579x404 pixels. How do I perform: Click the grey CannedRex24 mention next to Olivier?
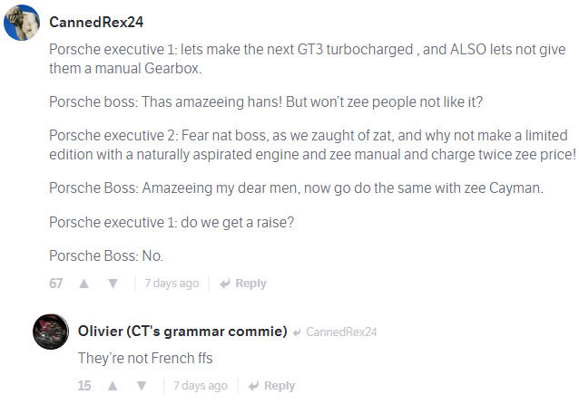point(342,332)
